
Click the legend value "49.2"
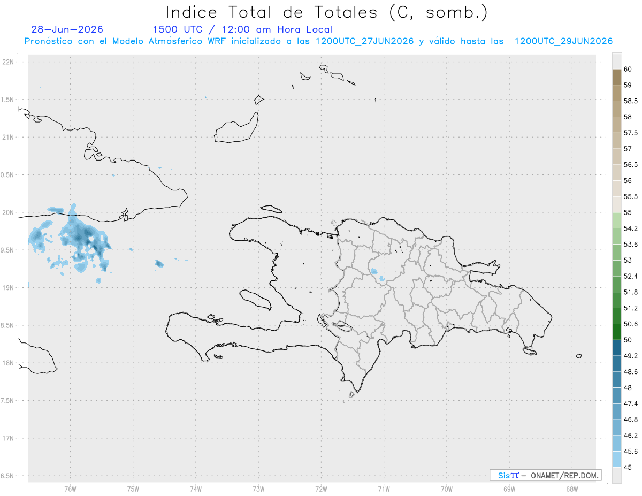[x=631, y=356]
